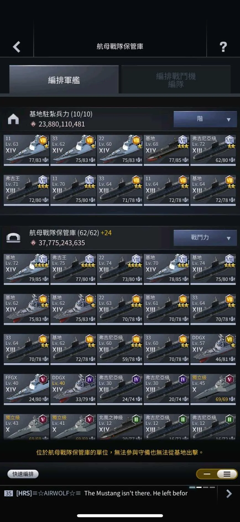Click the 快速編排 button
This screenshot has width=240, height=522.
pos(23,474)
